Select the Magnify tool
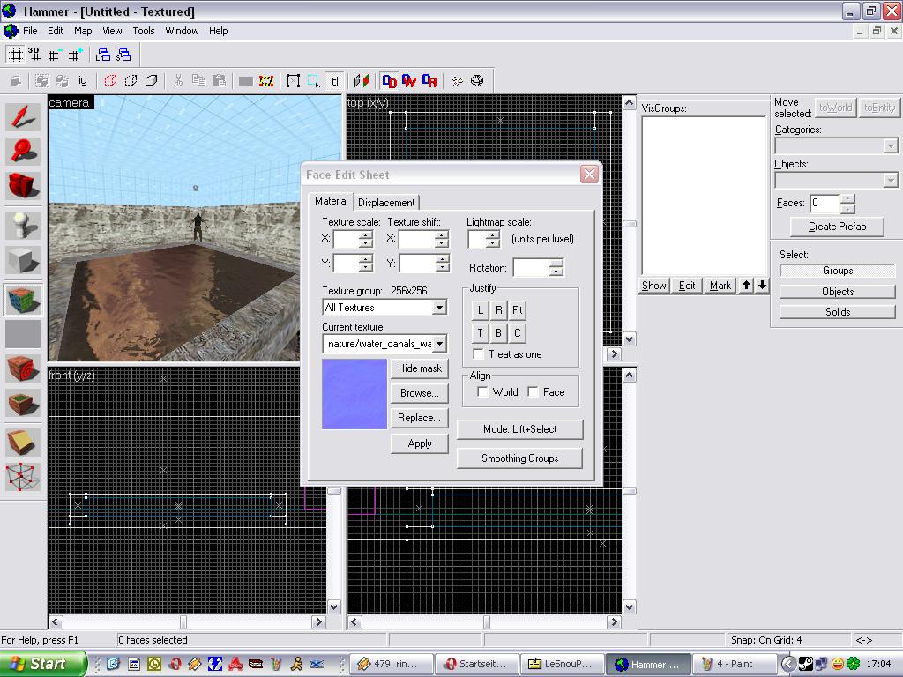This screenshot has width=903, height=677. tap(23, 151)
